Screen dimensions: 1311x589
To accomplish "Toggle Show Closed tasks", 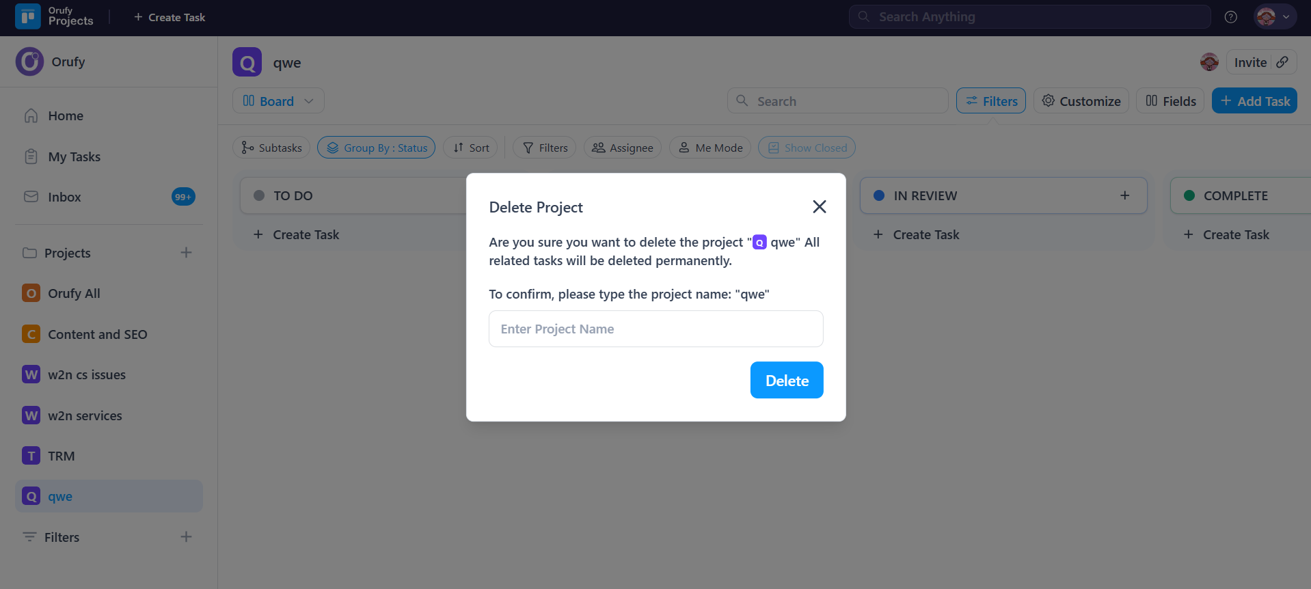I will [807, 148].
